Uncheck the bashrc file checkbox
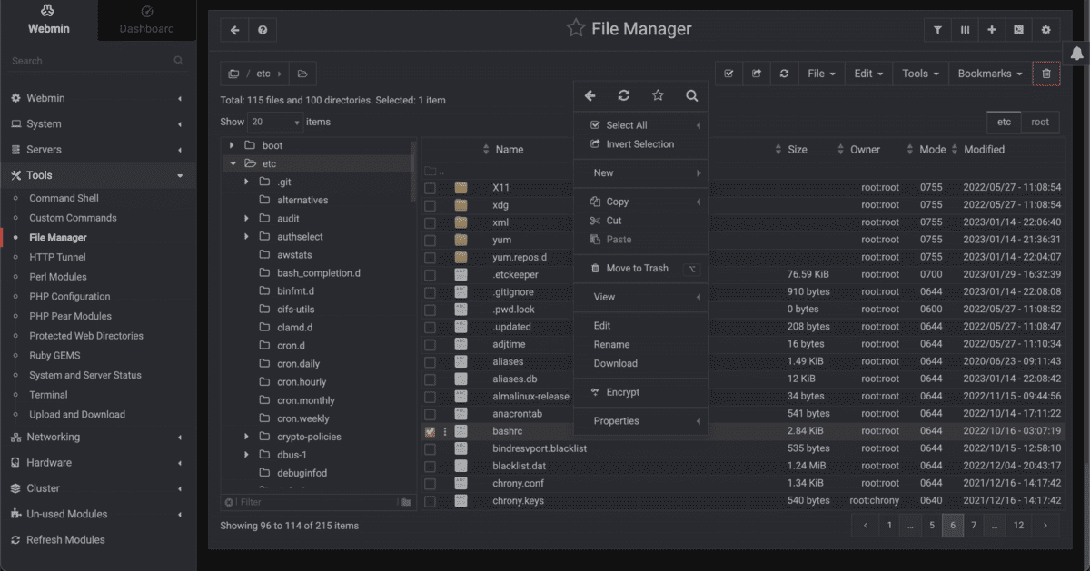Viewport: 1090px width, 571px height. (x=430, y=431)
